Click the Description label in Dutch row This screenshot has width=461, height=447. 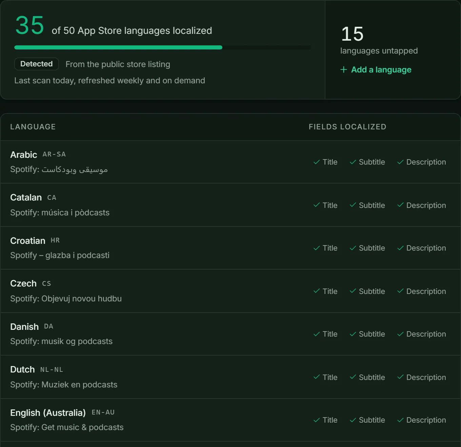[x=426, y=377]
